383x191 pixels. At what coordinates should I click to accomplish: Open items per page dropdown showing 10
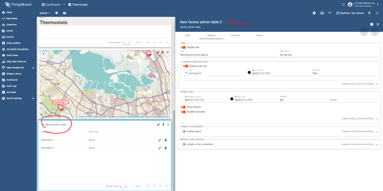pyautogui.click(x=123, y=186)
